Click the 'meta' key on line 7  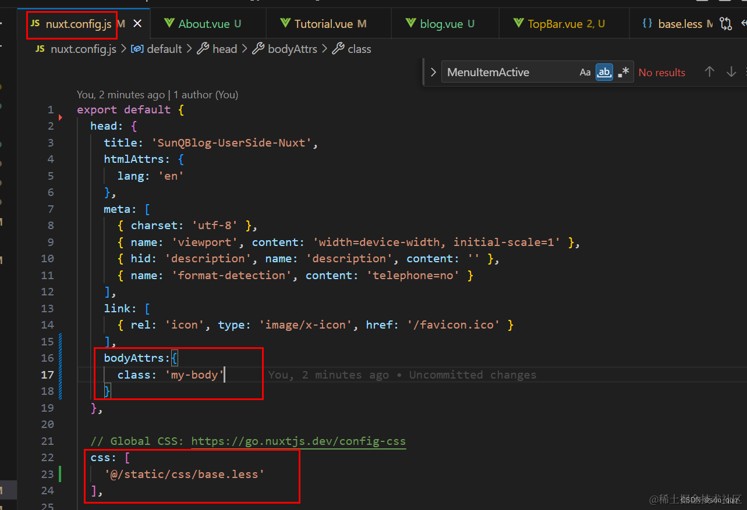(118, 209)
